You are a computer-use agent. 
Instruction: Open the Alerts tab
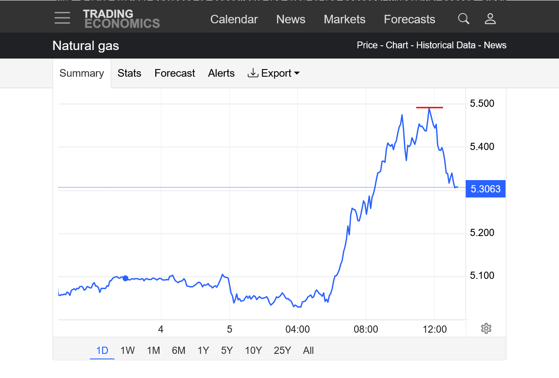pyautogui.click(x=221, y=73)
